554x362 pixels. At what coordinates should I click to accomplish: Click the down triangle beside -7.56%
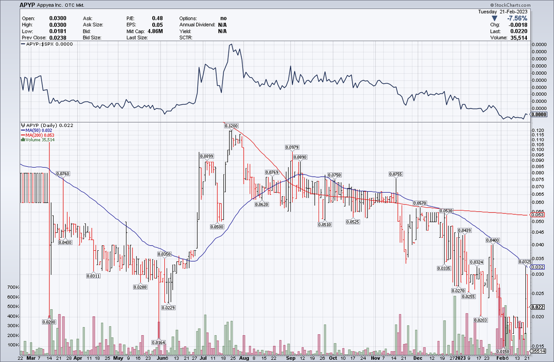(x=495, y=18)
